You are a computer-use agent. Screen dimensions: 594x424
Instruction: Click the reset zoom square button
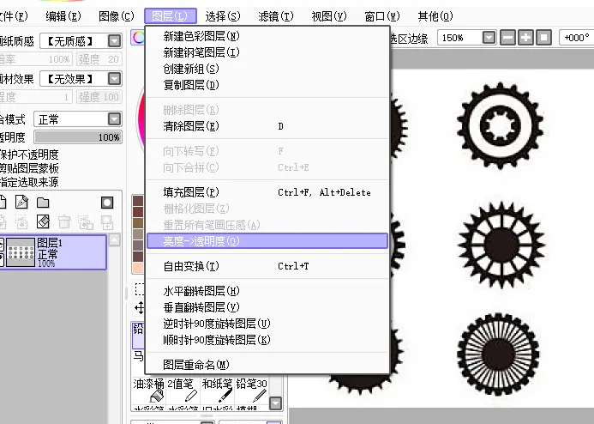544,38
